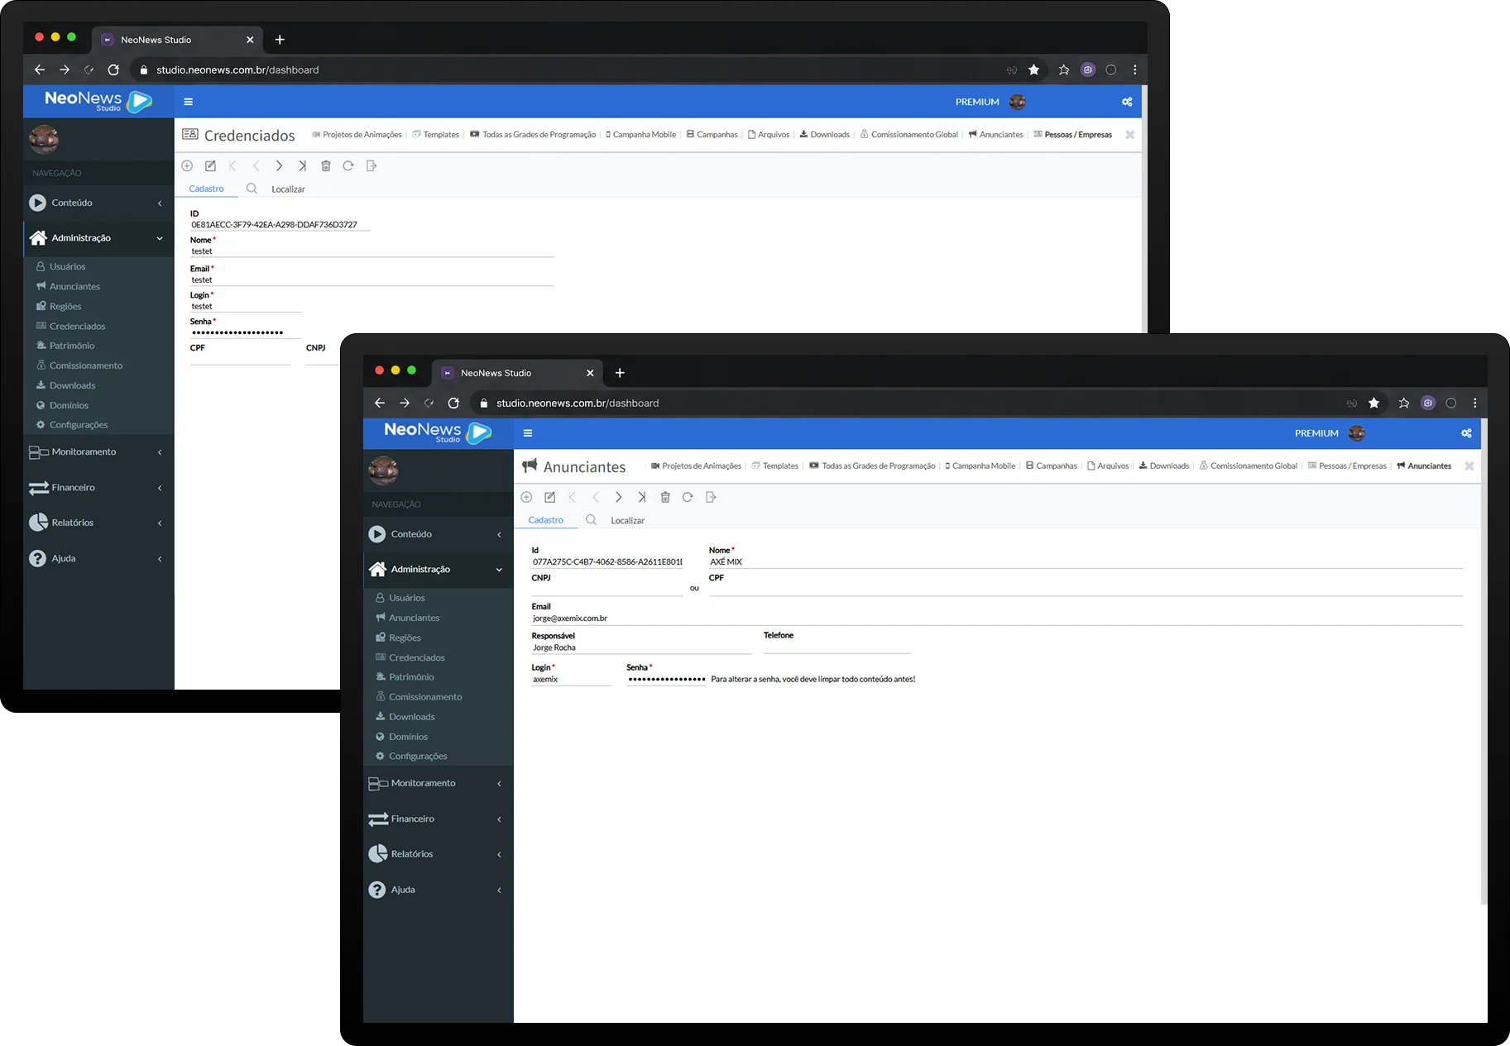Exit form icon in Anunciantes toolbar
The height and width of the screenshot is (1046, 1510).
pos(711,497)
